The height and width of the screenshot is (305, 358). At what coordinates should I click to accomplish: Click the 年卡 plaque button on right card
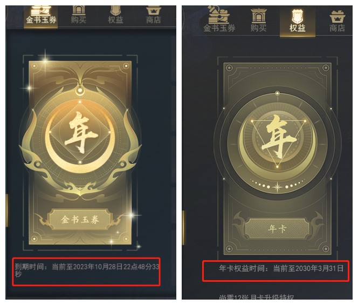[277, 228]
